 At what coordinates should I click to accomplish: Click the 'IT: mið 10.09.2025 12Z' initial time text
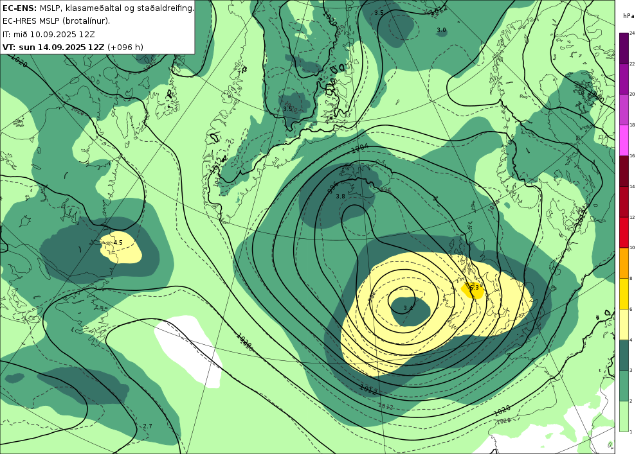tap(48, 35)
